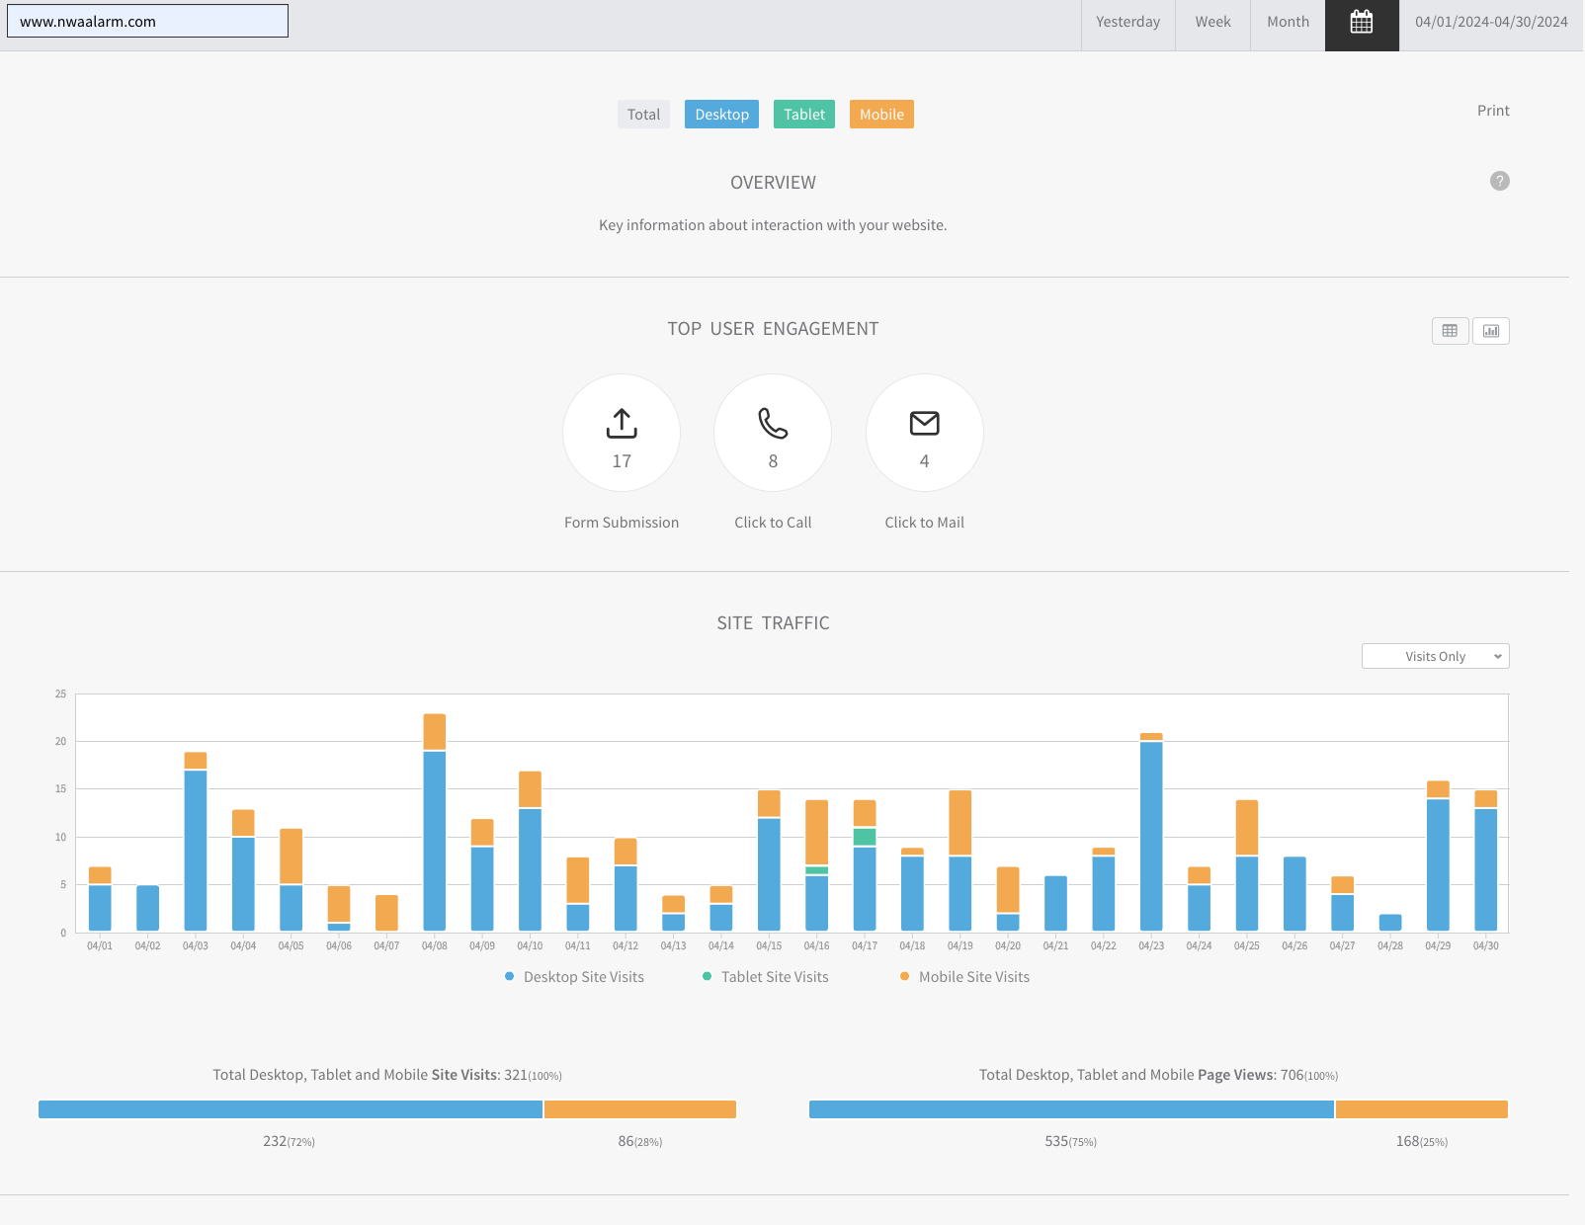Click the TOP USER ENGAGEMENT heading
This screenshot has width=1585, height=1225.
click(773, 329)
